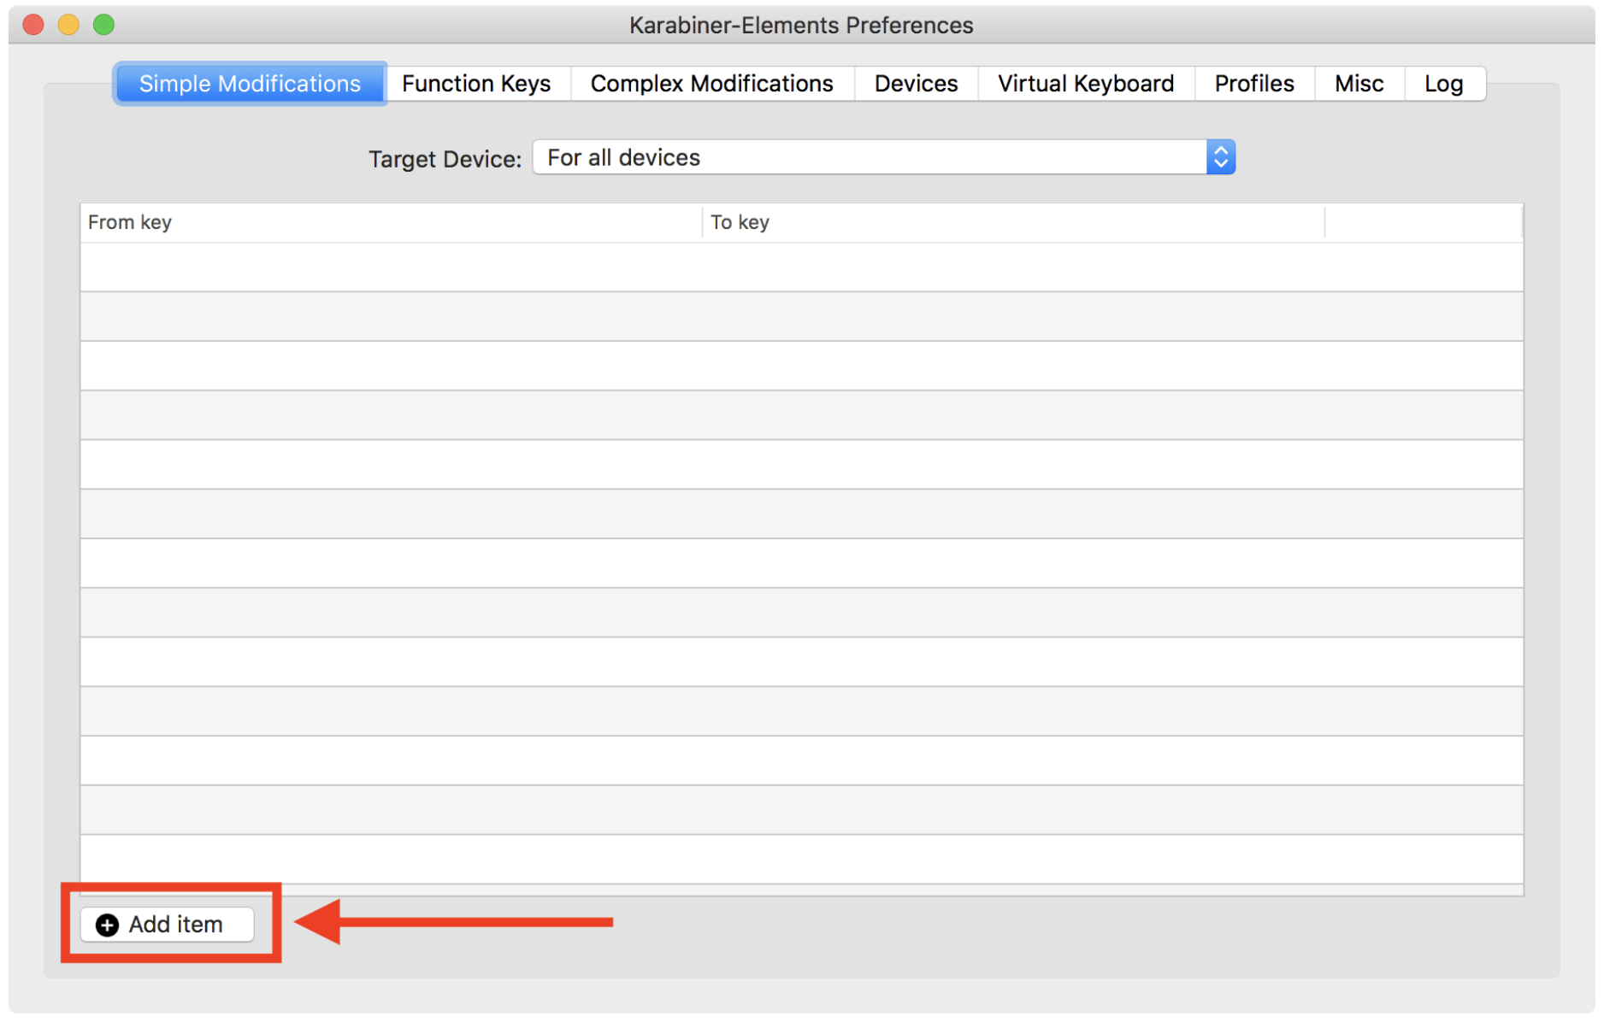The image size is (1604, 1022).
Task: Click the plus icon on Add item
Action: (x=107, y=925)
